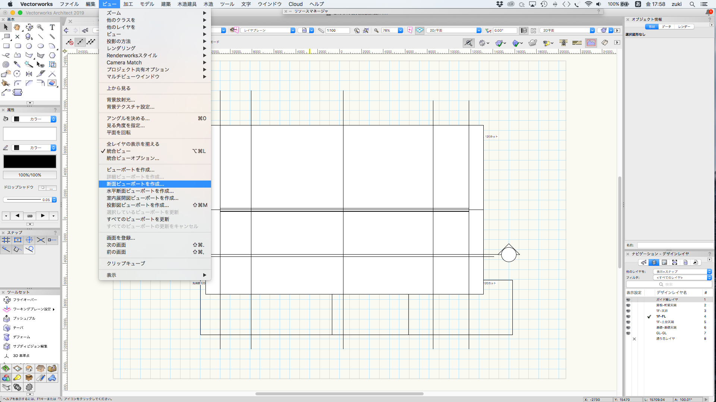Expand 表示 submenu at bottom of menu
Image resolution: width=716 pixels, height=402 pixels.
(155, 275)
